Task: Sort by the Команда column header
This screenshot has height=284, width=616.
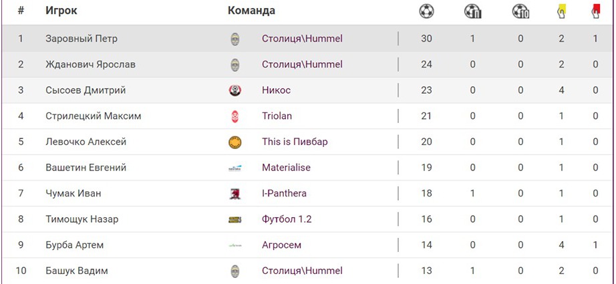Action: click(x=251, y=11)
